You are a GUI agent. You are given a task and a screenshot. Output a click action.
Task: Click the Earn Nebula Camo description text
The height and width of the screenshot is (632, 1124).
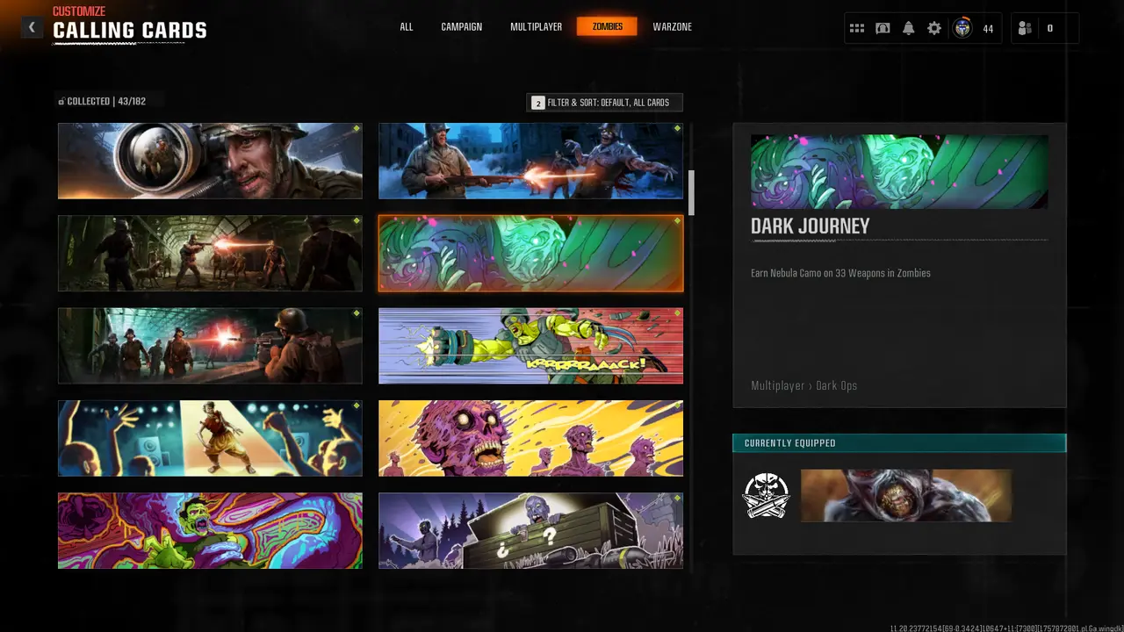pos(840,273)
